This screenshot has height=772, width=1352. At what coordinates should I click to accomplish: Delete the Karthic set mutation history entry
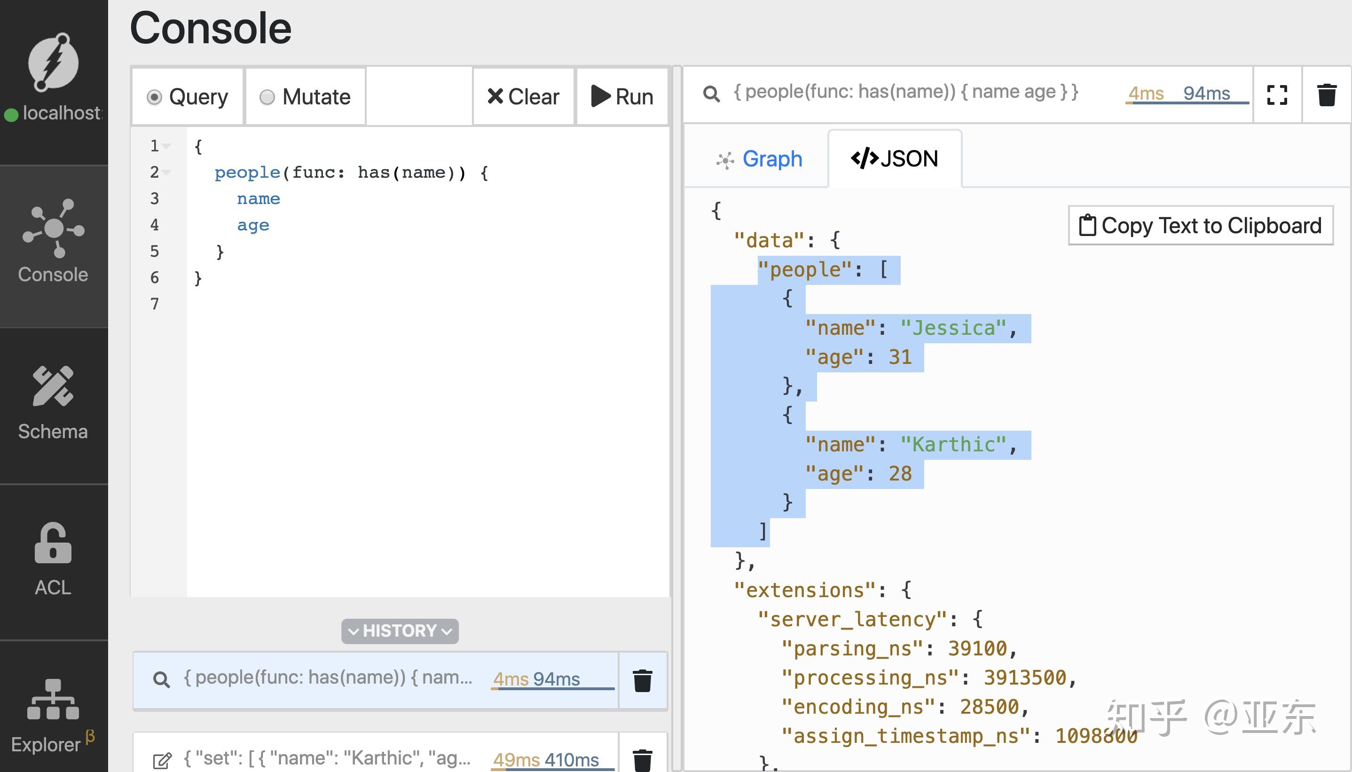point(642,759)
